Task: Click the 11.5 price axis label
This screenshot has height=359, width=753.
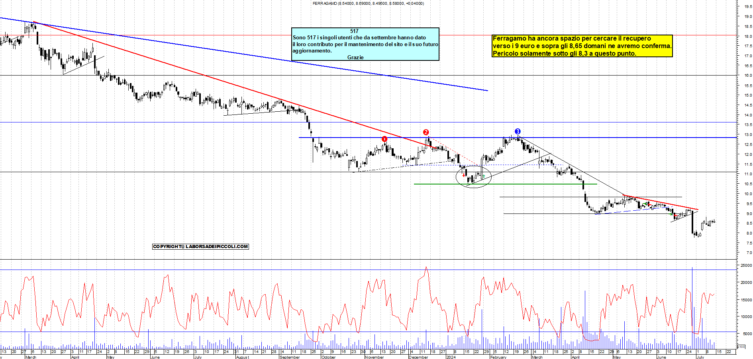Action: point(748,164)
